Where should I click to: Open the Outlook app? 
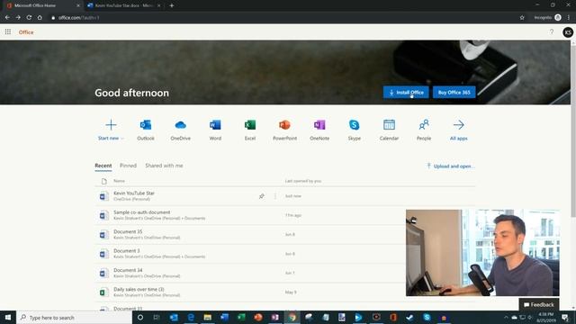146,130
